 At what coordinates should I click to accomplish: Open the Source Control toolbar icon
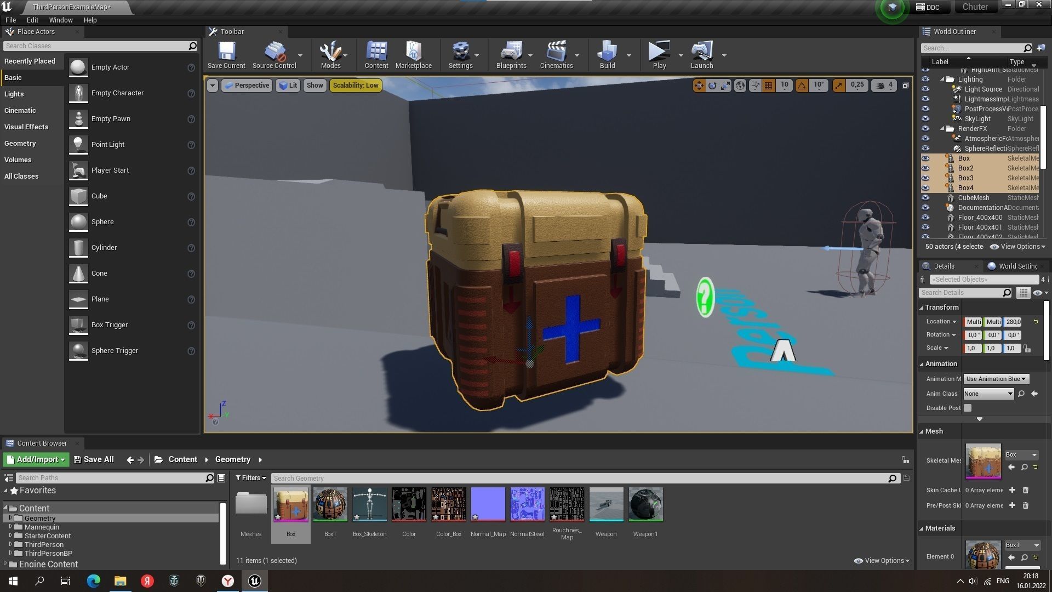(x=274, y=52)
